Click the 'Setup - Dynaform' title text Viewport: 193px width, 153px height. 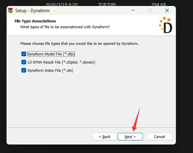tap(32, 11)
